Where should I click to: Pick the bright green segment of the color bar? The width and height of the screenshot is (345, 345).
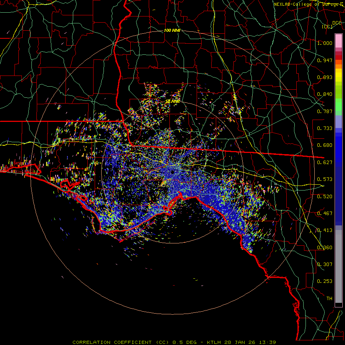point(338,105)
